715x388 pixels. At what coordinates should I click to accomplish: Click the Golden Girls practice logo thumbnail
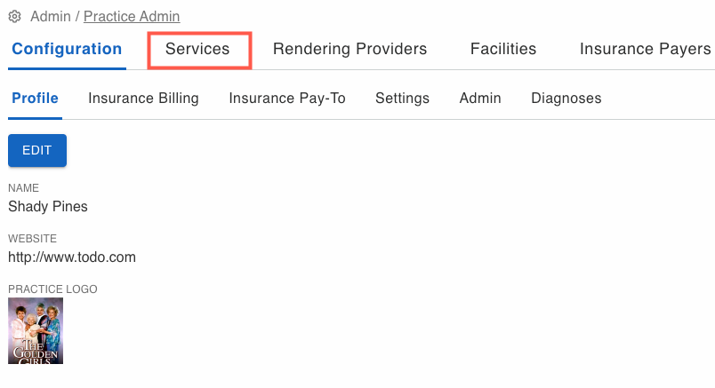[36, 330]
